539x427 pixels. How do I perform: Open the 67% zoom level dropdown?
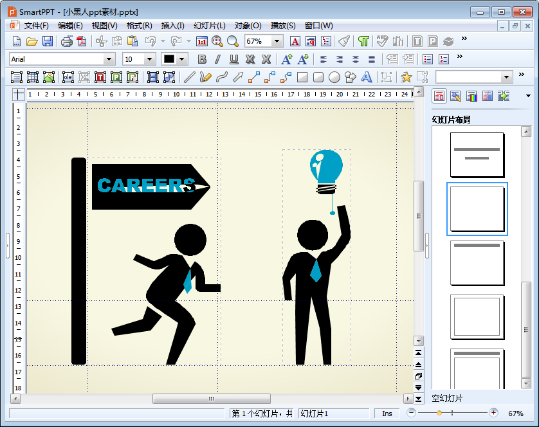[x=277, y=41]
